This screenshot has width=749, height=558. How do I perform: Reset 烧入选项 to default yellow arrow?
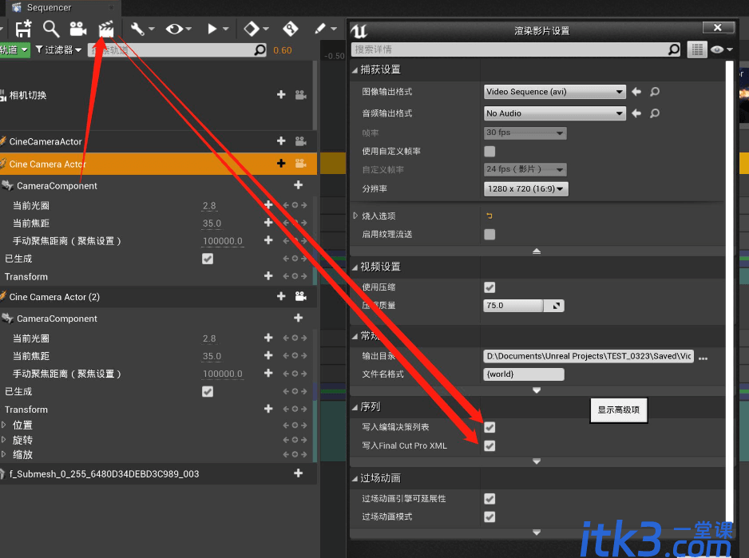(x=489, y=216)
